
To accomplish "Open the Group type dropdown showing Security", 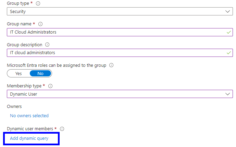I will pyautogui.click(x=116, y=12).
